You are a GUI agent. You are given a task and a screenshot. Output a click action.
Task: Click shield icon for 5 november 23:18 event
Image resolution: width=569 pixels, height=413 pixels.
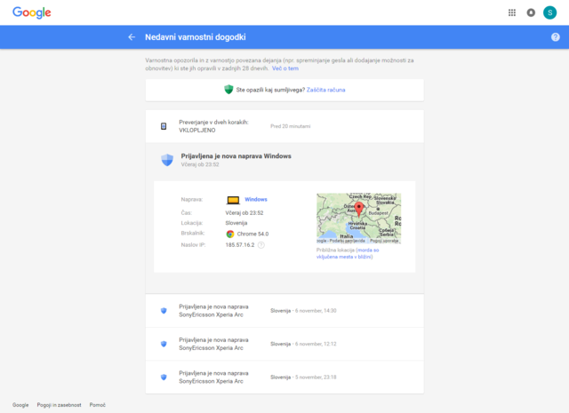click(164, 377)
